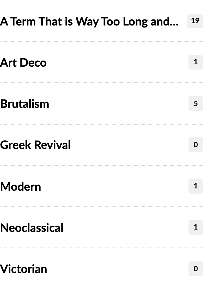Image resolution: width=203 pixels, height=291 pixels.
Task: Open the Neoclassical term link
Action: tap(32, 228)
